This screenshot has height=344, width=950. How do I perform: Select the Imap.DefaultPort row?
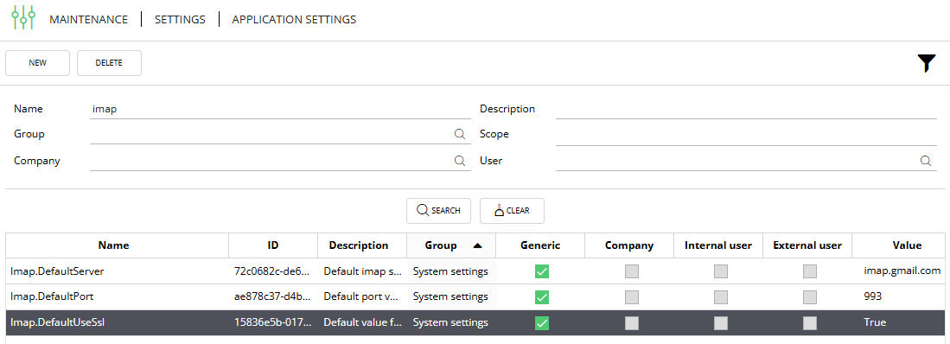point(475,296)
